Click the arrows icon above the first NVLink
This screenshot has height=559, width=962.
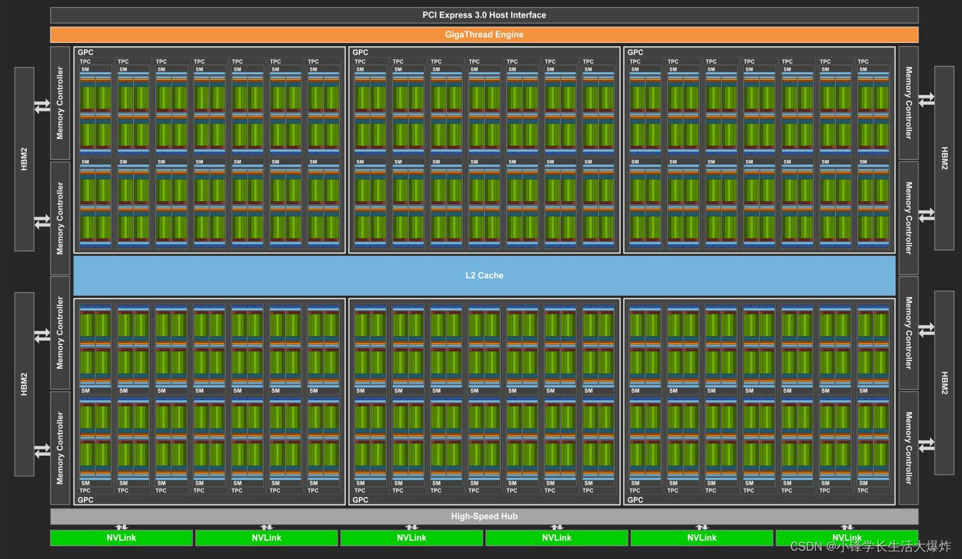coord(121,527)
